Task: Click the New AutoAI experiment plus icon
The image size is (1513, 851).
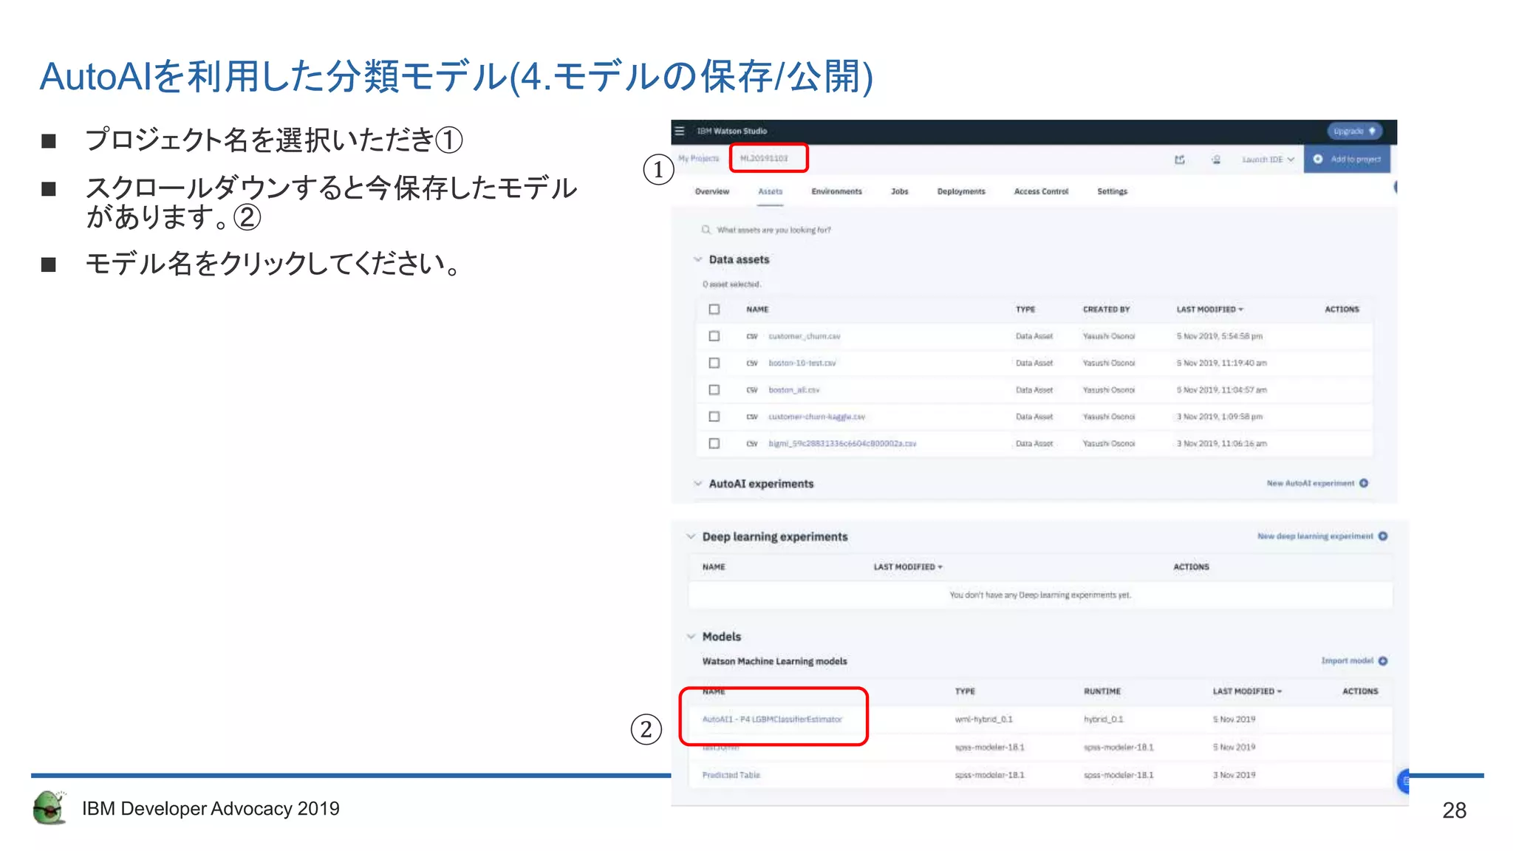Action: [1364, 483]
